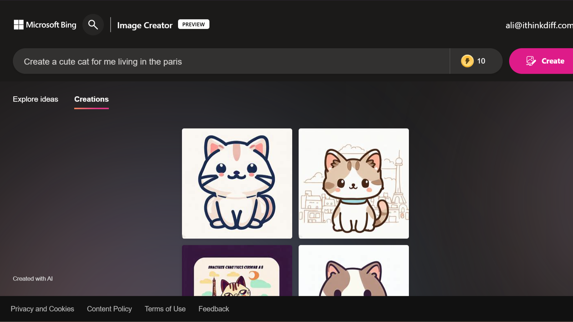This screenshot has height=322, width=573.
Task: Open the brown cat with Eiffel Tower image
Action: [354, 183]
